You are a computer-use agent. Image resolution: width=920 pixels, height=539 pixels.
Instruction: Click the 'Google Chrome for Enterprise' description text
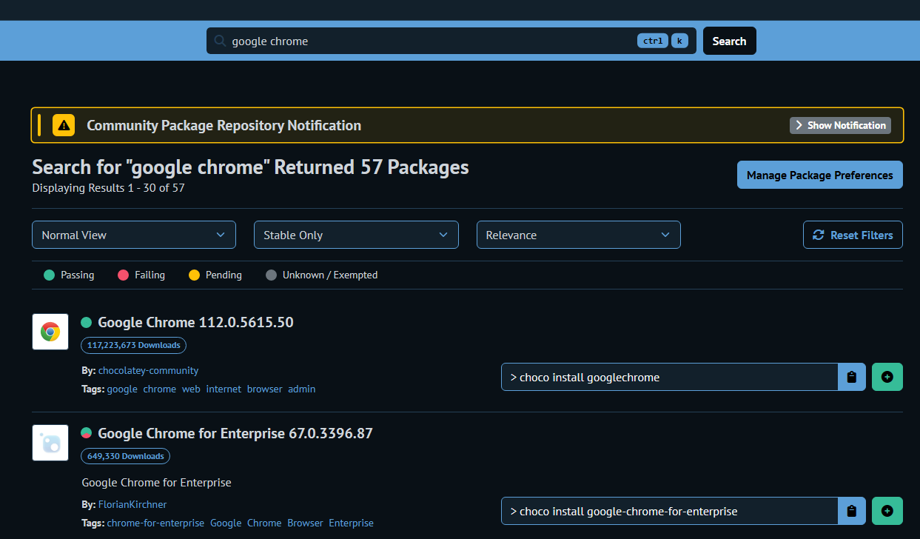[x=156, y=482]
